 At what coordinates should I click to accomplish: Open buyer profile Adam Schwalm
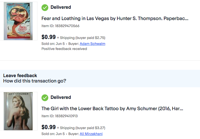click(93, 44)
